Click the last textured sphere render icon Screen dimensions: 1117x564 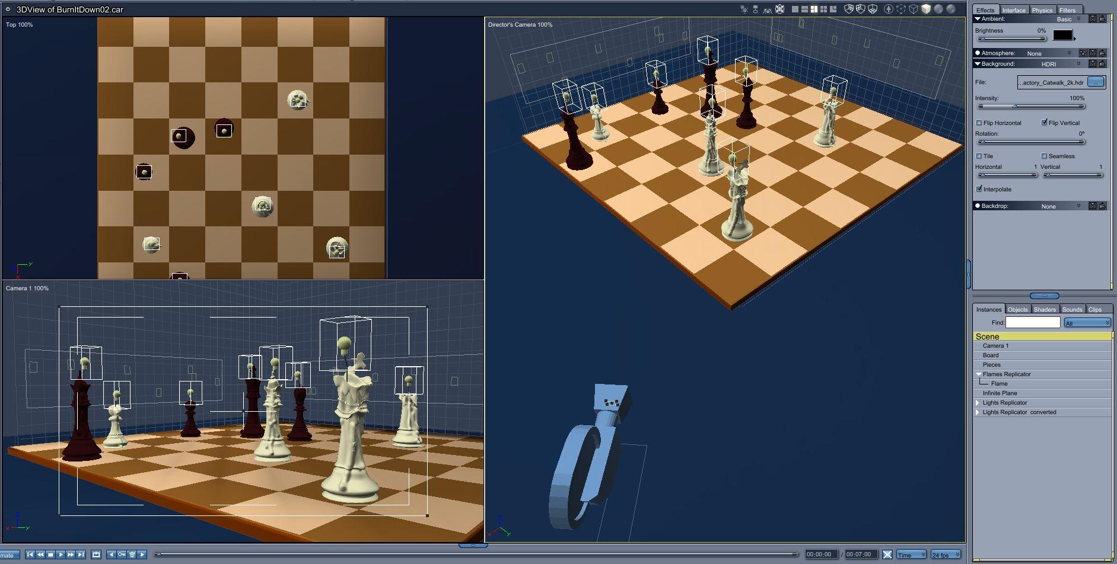951,9
